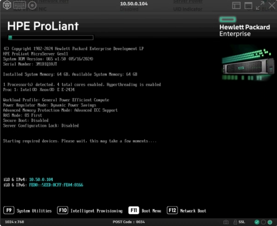This screenshot has height=226, width=277.
Task: Switch to docked layout window icon
Action: tap(236, 5)
